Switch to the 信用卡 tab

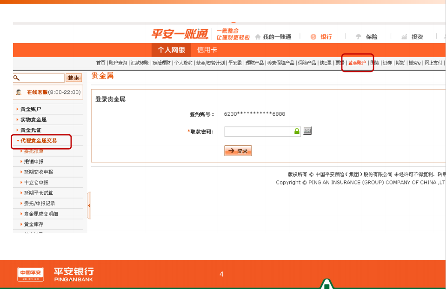[207, 50]
